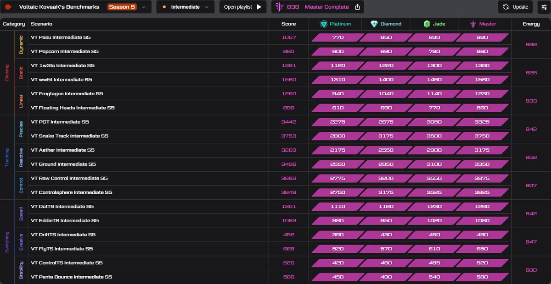551x284 pixels.
Task: Click the Platinum rank gem icon
Action: (x=324, y=24)
